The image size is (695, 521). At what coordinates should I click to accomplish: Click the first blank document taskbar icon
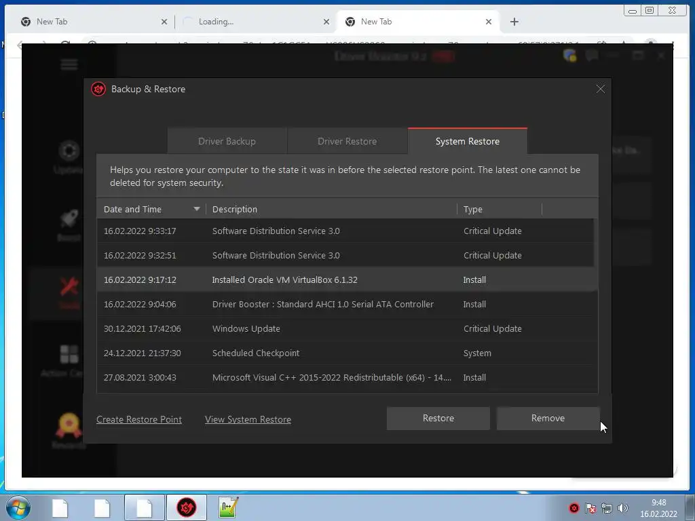[60, 507]
